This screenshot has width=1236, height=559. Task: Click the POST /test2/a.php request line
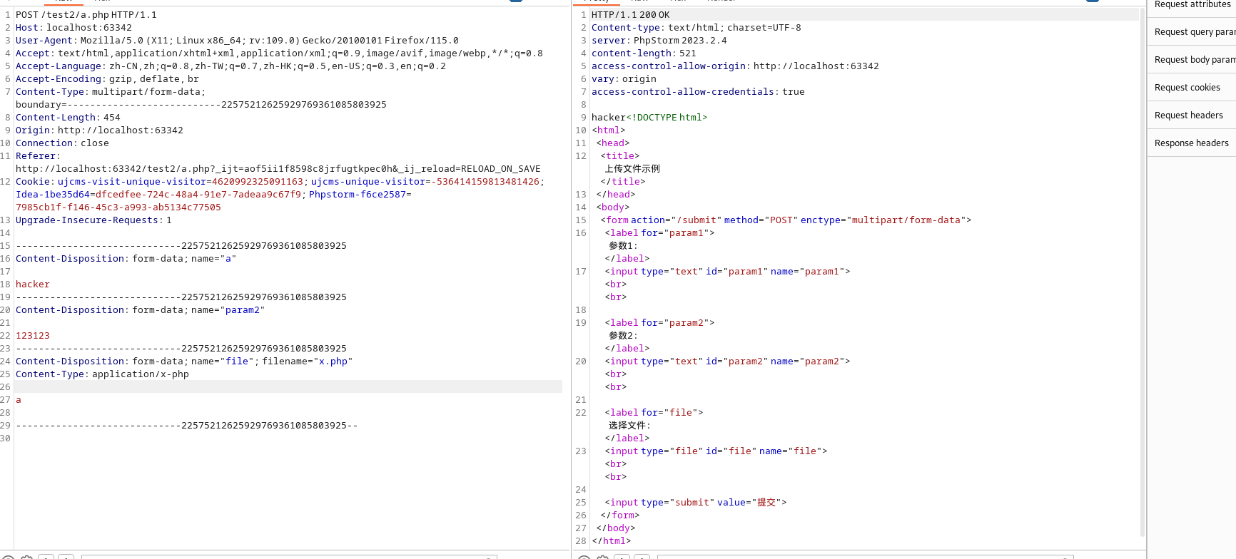point(86,15)
